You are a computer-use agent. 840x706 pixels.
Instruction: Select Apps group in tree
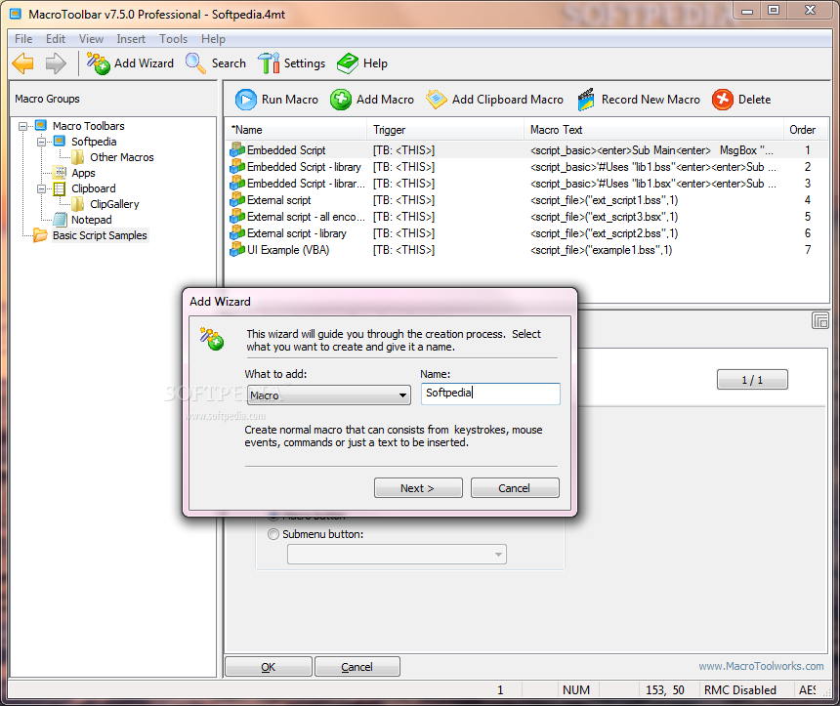(83, 173)
